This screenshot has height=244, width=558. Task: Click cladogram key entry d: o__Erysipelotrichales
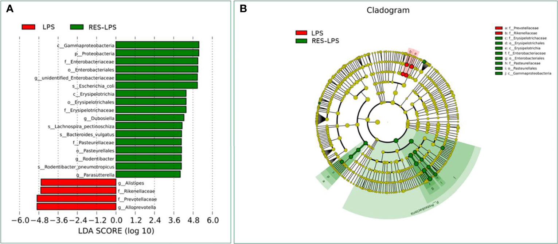click(520, 43)
